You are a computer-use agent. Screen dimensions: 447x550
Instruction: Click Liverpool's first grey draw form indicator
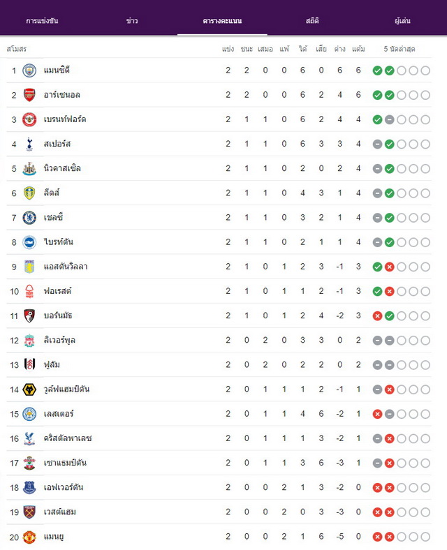click(378, 341)
